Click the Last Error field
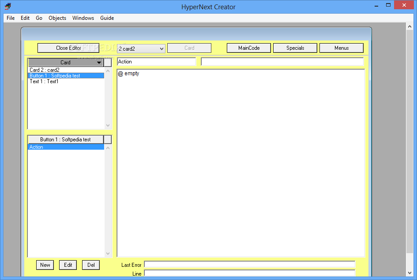417x280 pixels. tap(250, 264)
